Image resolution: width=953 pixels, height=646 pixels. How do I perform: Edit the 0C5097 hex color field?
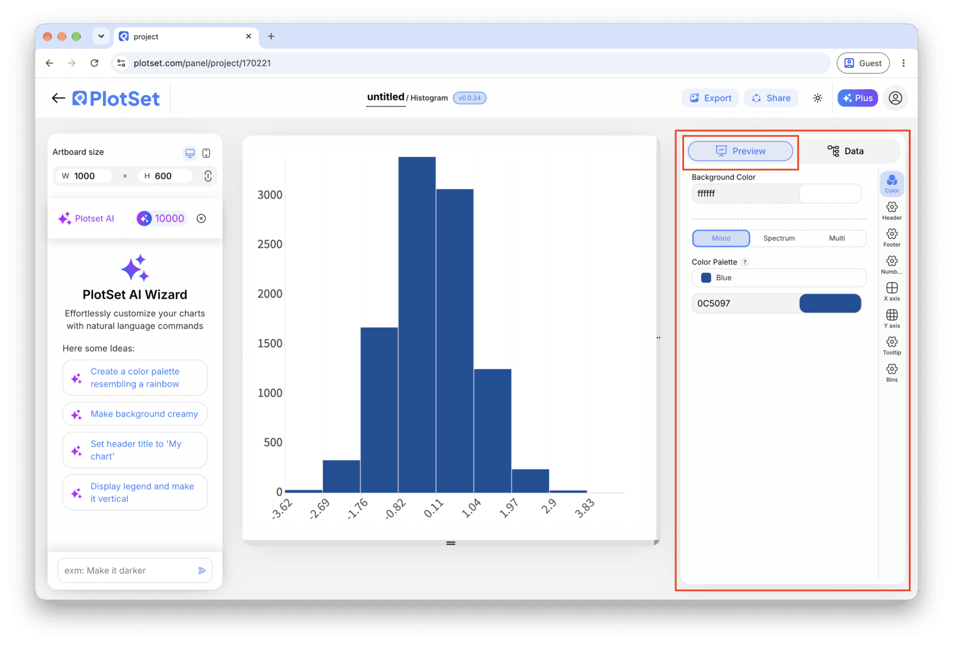click(745, 303)
